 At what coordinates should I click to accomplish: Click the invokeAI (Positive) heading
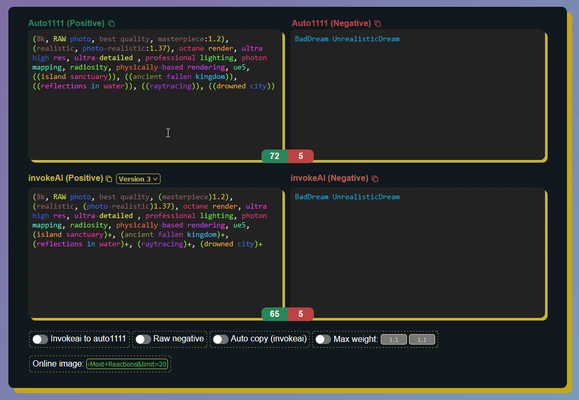click(x=66, y=178)
